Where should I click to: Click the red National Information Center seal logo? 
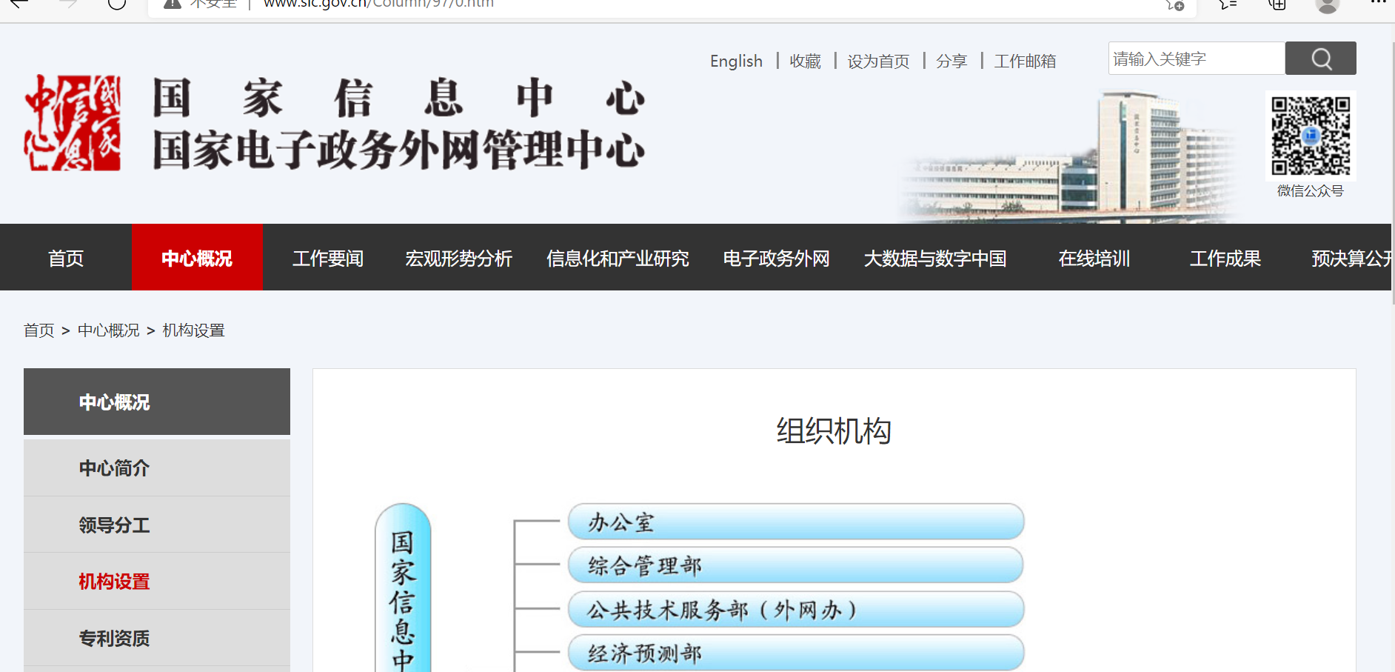pyautogui.click(x=73, y=123)
